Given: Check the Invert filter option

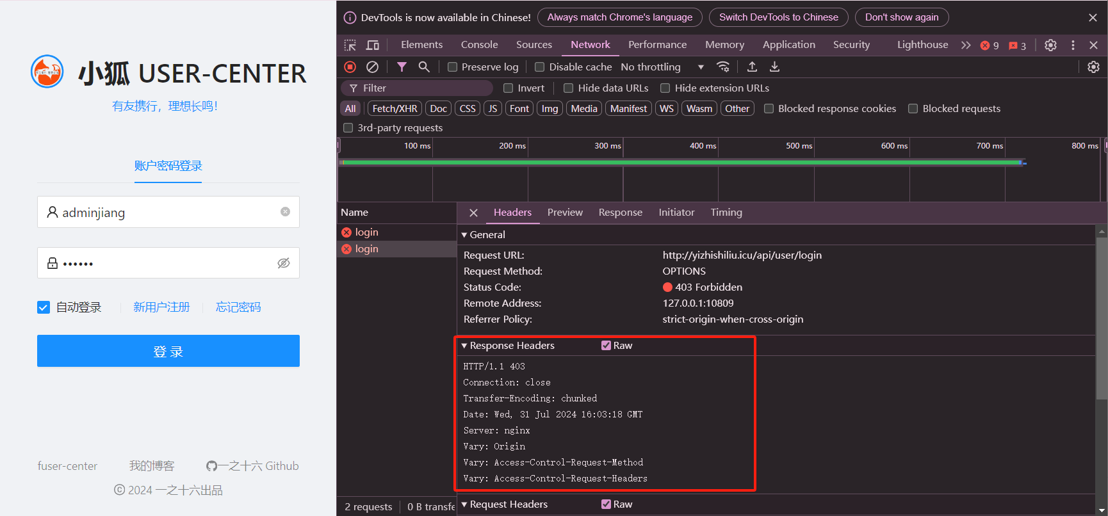Looking at the screenshot, I should click(509, 88).
